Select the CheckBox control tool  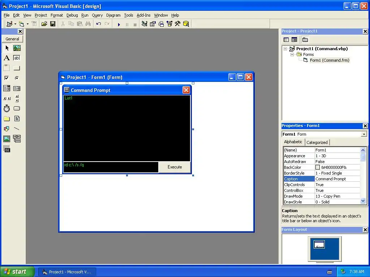(7, 78)
